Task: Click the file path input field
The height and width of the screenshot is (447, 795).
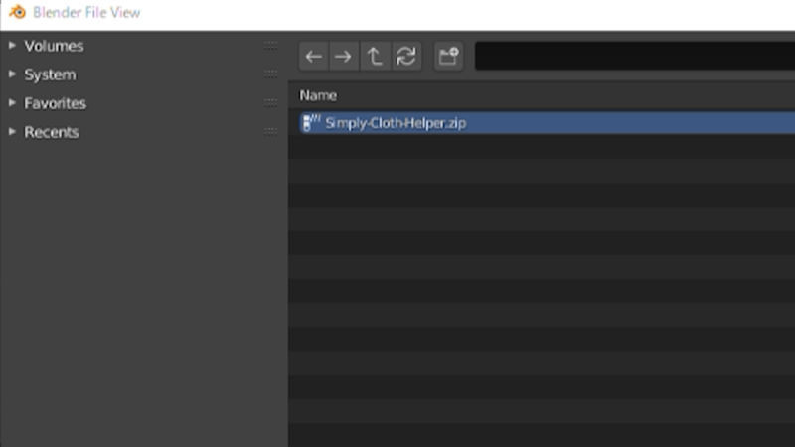Action: [x=635, y=56]
